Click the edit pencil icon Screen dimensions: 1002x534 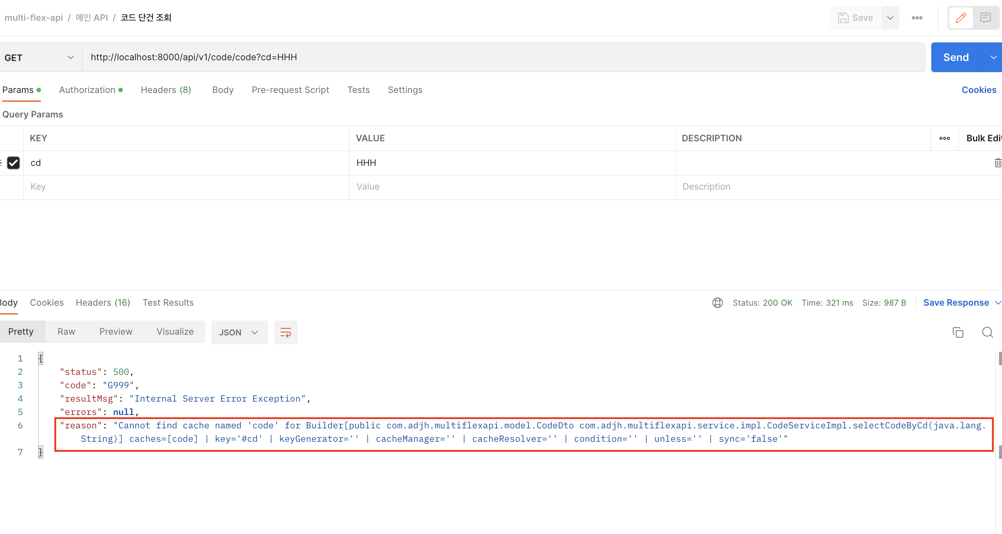(x=960, y=18)
